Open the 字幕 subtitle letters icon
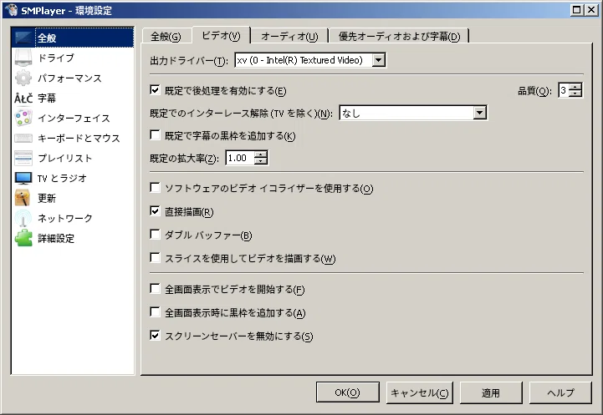This screenshot has width=603, height=415. pos(23,99)
